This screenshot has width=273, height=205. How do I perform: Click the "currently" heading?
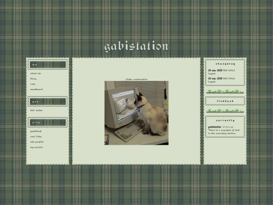225,120
